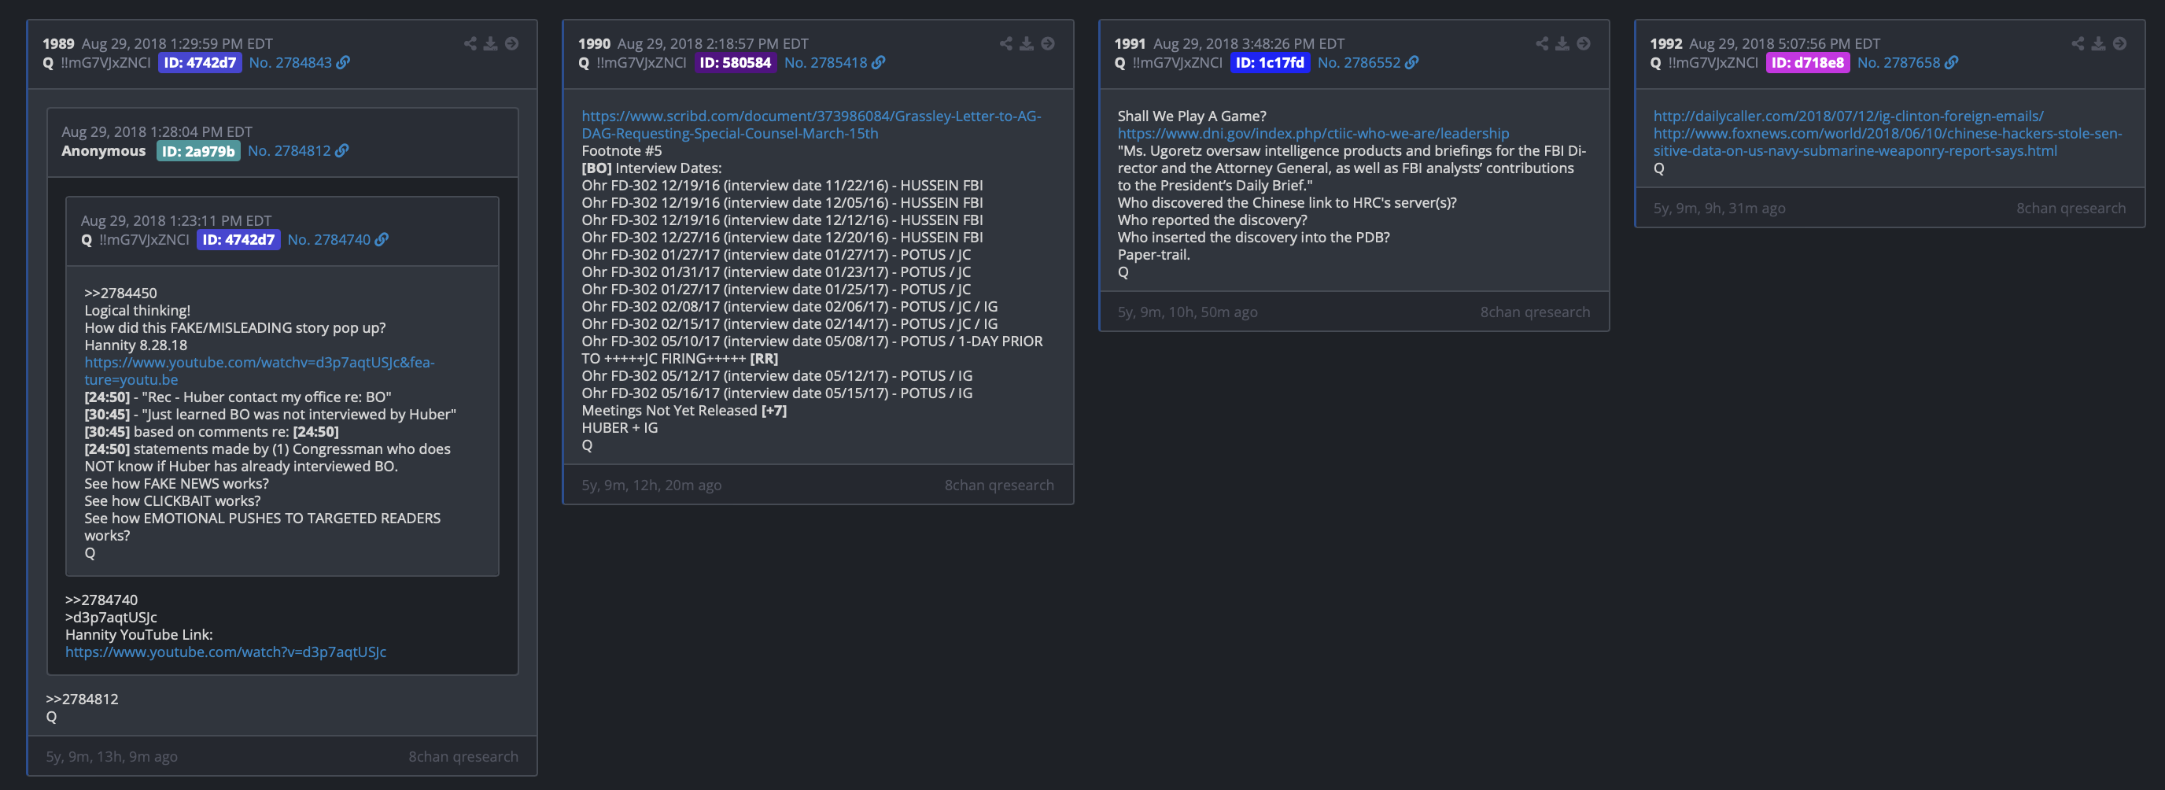The width and height of the screenshot is (2165, 790).
Task: Click the arrow circle icon on post 1990
Action: (x=1048, y=44)
